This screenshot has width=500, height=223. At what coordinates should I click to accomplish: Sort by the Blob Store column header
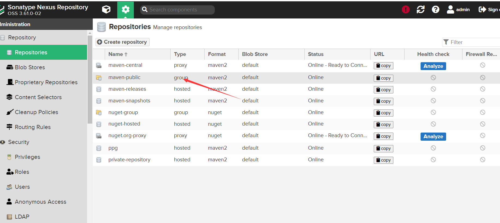(271, 54)
